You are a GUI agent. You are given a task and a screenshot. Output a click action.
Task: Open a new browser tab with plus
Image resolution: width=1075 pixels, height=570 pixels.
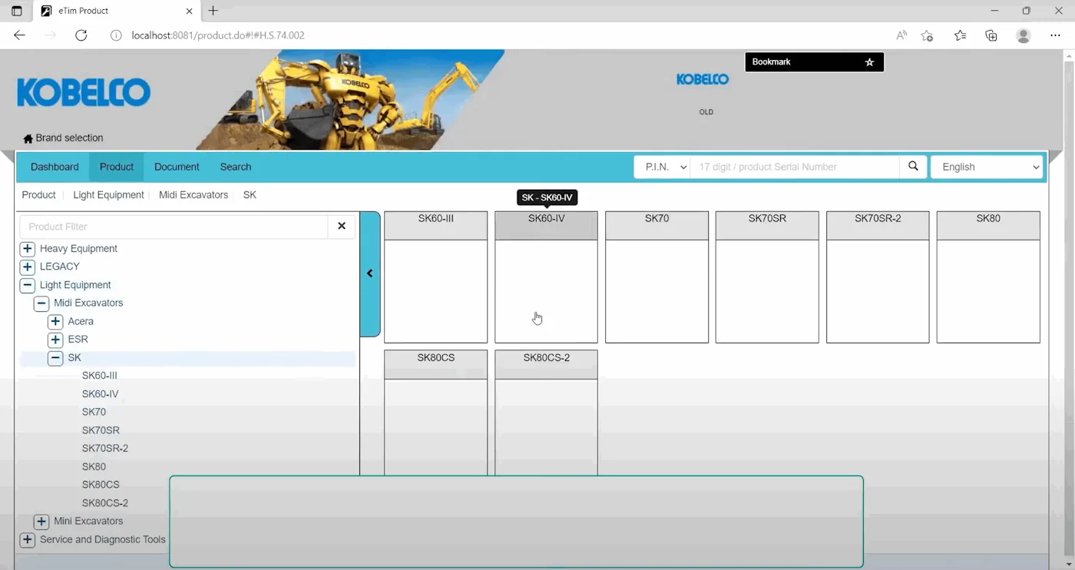click(x=213, y=11)
